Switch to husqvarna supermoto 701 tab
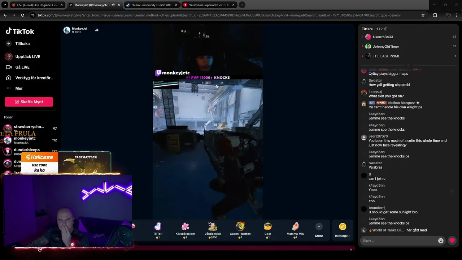This screenshot has width=462, height=260. tap(209, 5)
